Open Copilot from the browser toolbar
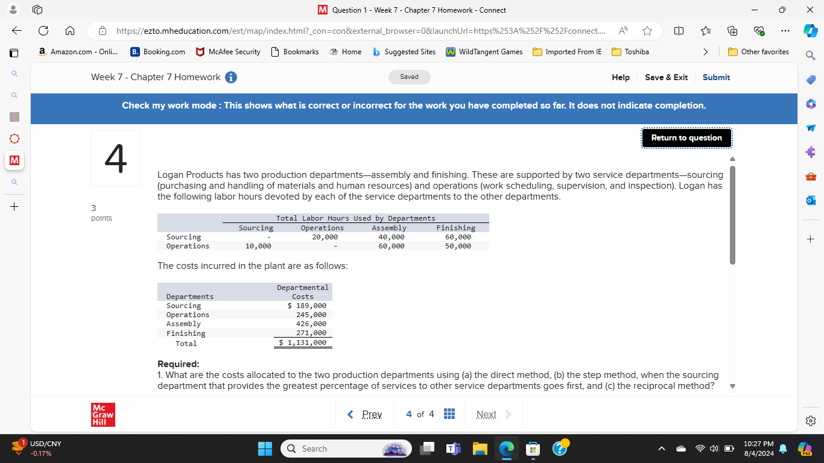 [810, 31]
